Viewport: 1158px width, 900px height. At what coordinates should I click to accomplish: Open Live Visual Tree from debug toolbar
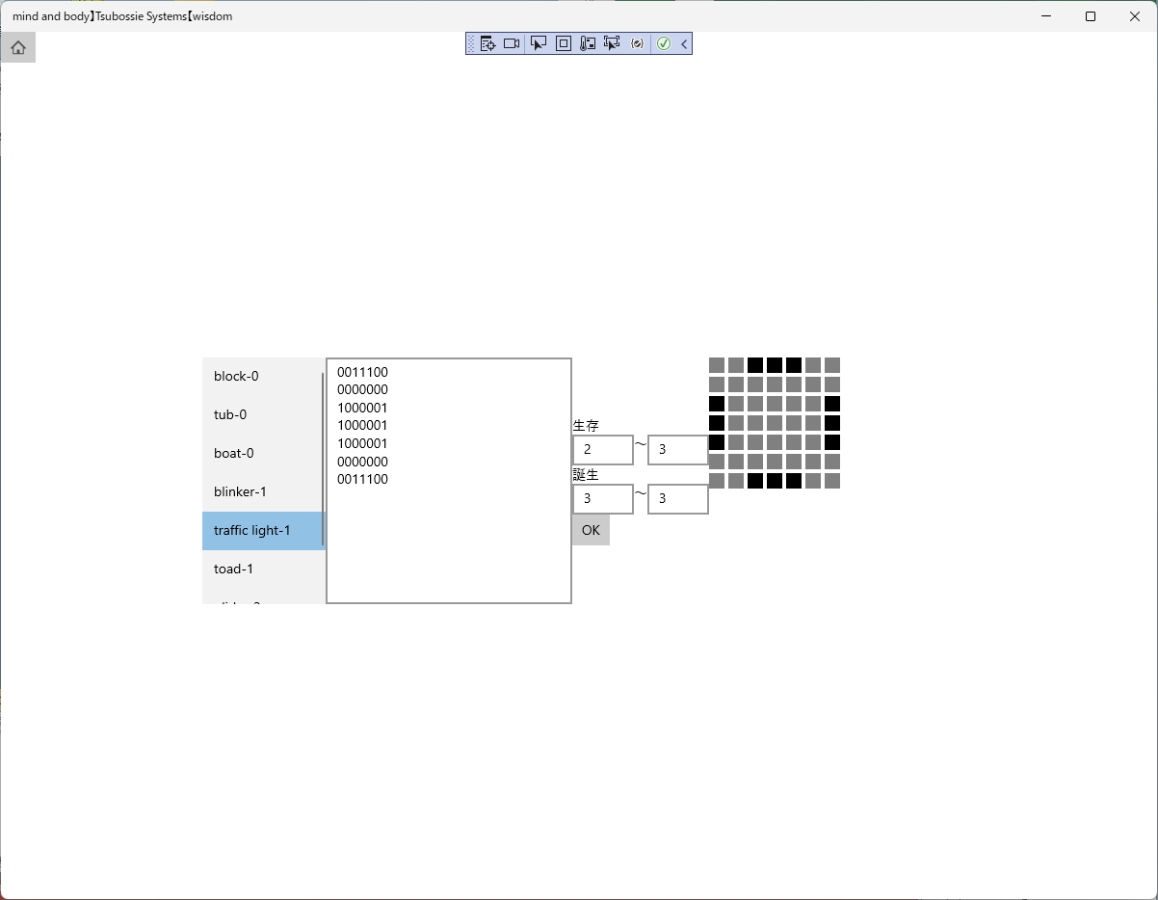click(x=488, y=43)
